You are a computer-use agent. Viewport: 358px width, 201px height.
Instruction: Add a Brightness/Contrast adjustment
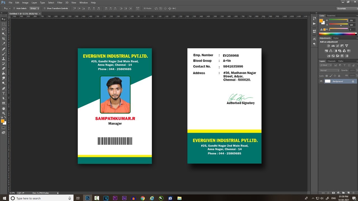point(328,46)
